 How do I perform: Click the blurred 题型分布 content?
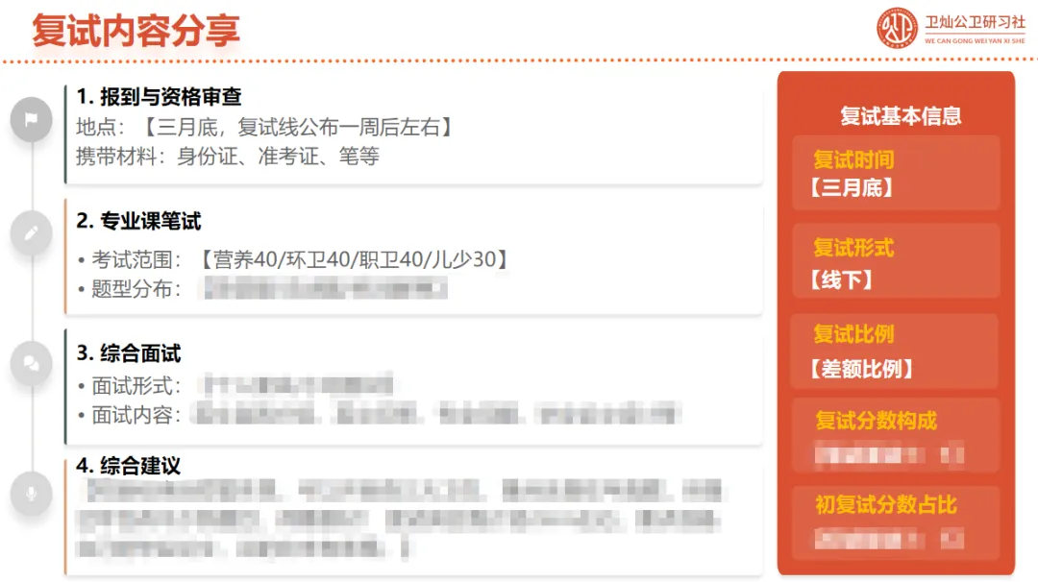(326, 288)
